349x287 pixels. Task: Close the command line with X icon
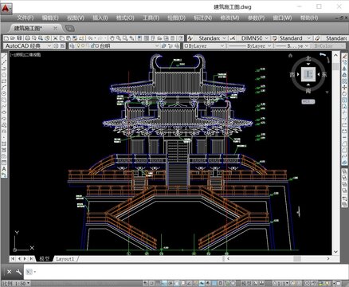coord(9,272)
